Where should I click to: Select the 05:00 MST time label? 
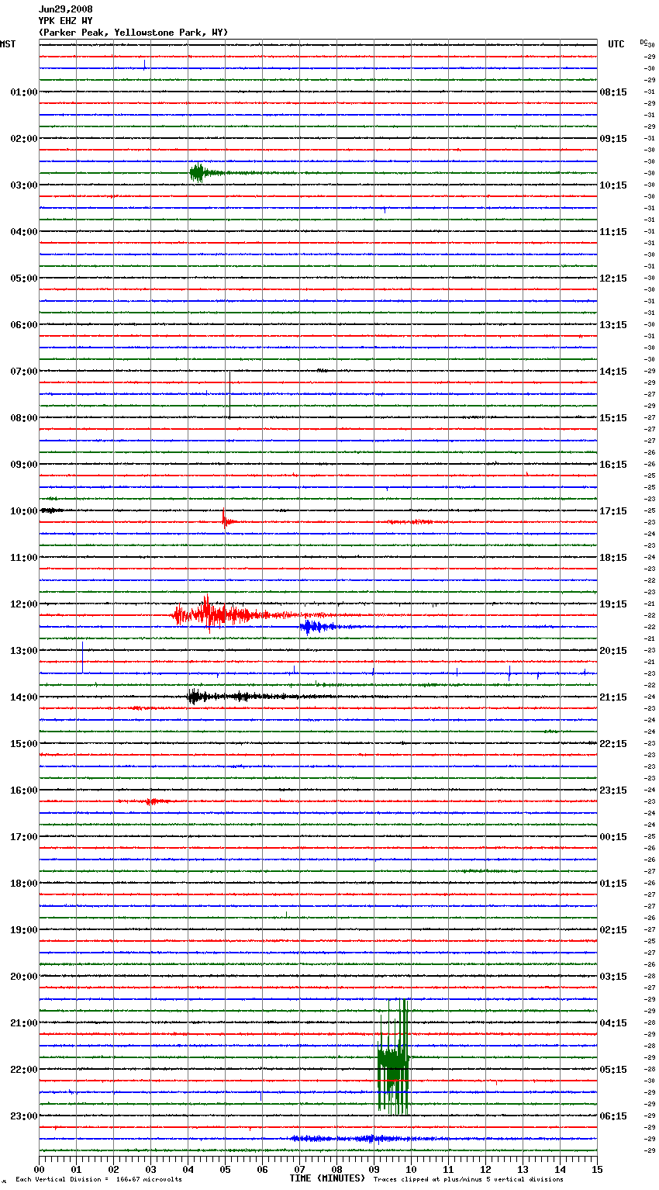tap(23, 278)
